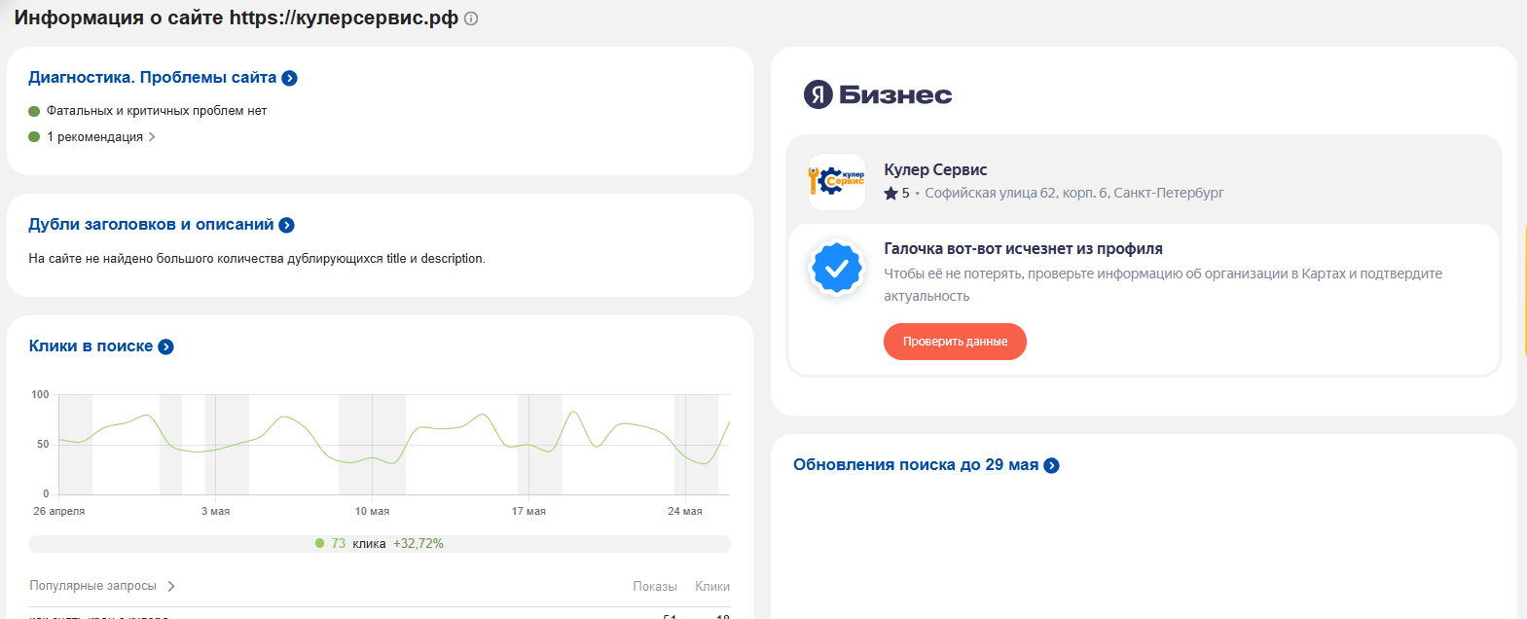
Task: Click the Кулер Сервис organization name
Action: pyautogui.click(x=935, y=169)
